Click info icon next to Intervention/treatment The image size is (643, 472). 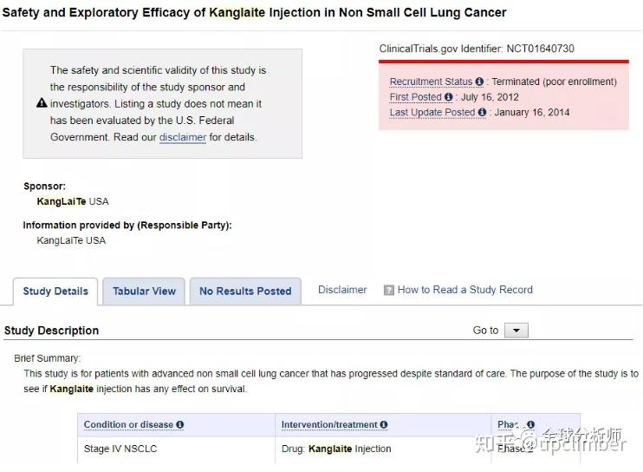click(384, 425)
